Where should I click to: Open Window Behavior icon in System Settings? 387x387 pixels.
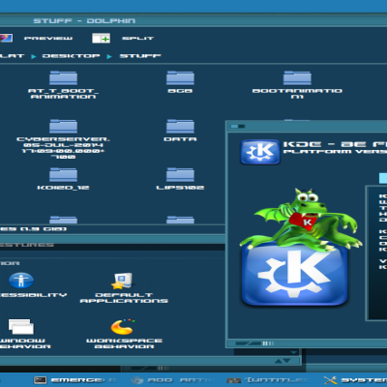21,326
